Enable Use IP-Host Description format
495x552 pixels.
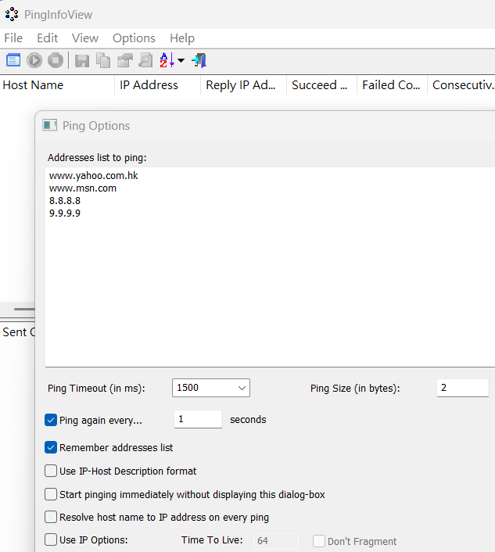point(51,471)
